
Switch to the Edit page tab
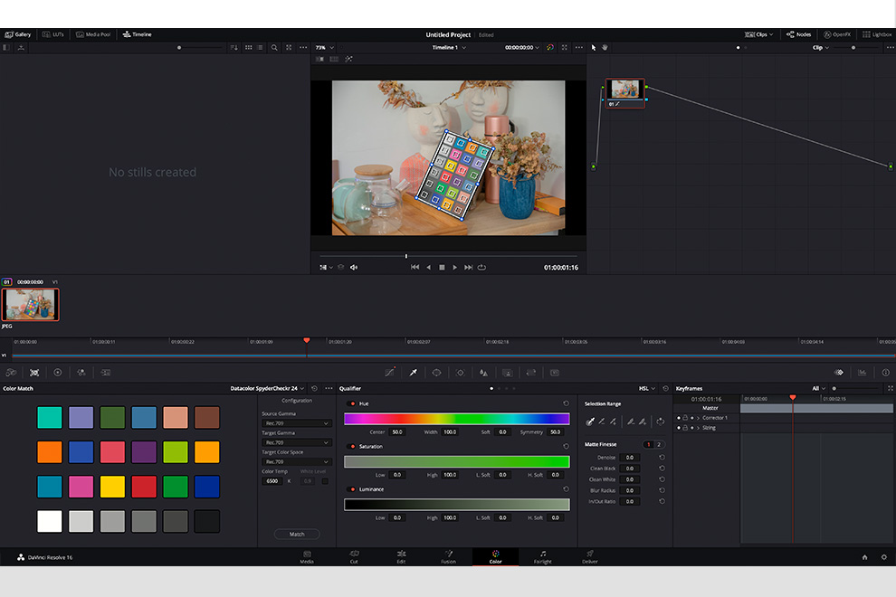(401, 557)
